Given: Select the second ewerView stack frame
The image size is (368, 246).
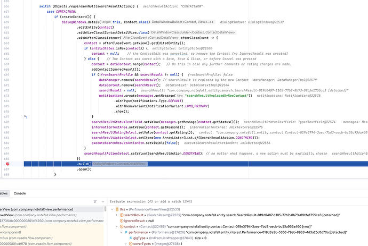Looking at the screenshot, I should (52, 215).
